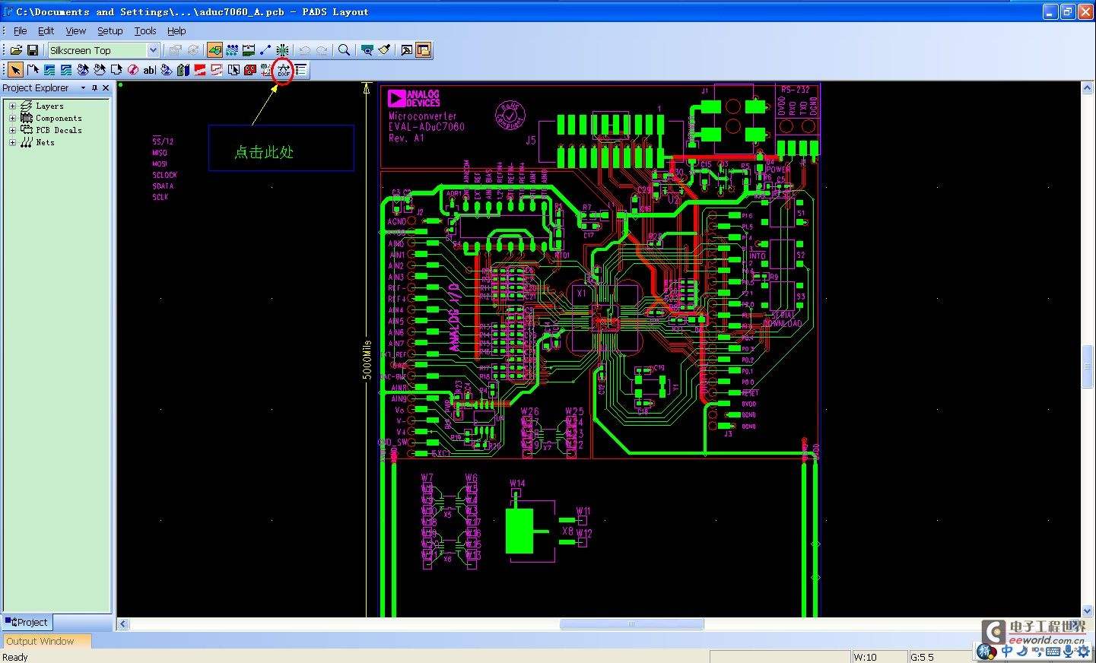Open the Setup menu

[110, 31]
